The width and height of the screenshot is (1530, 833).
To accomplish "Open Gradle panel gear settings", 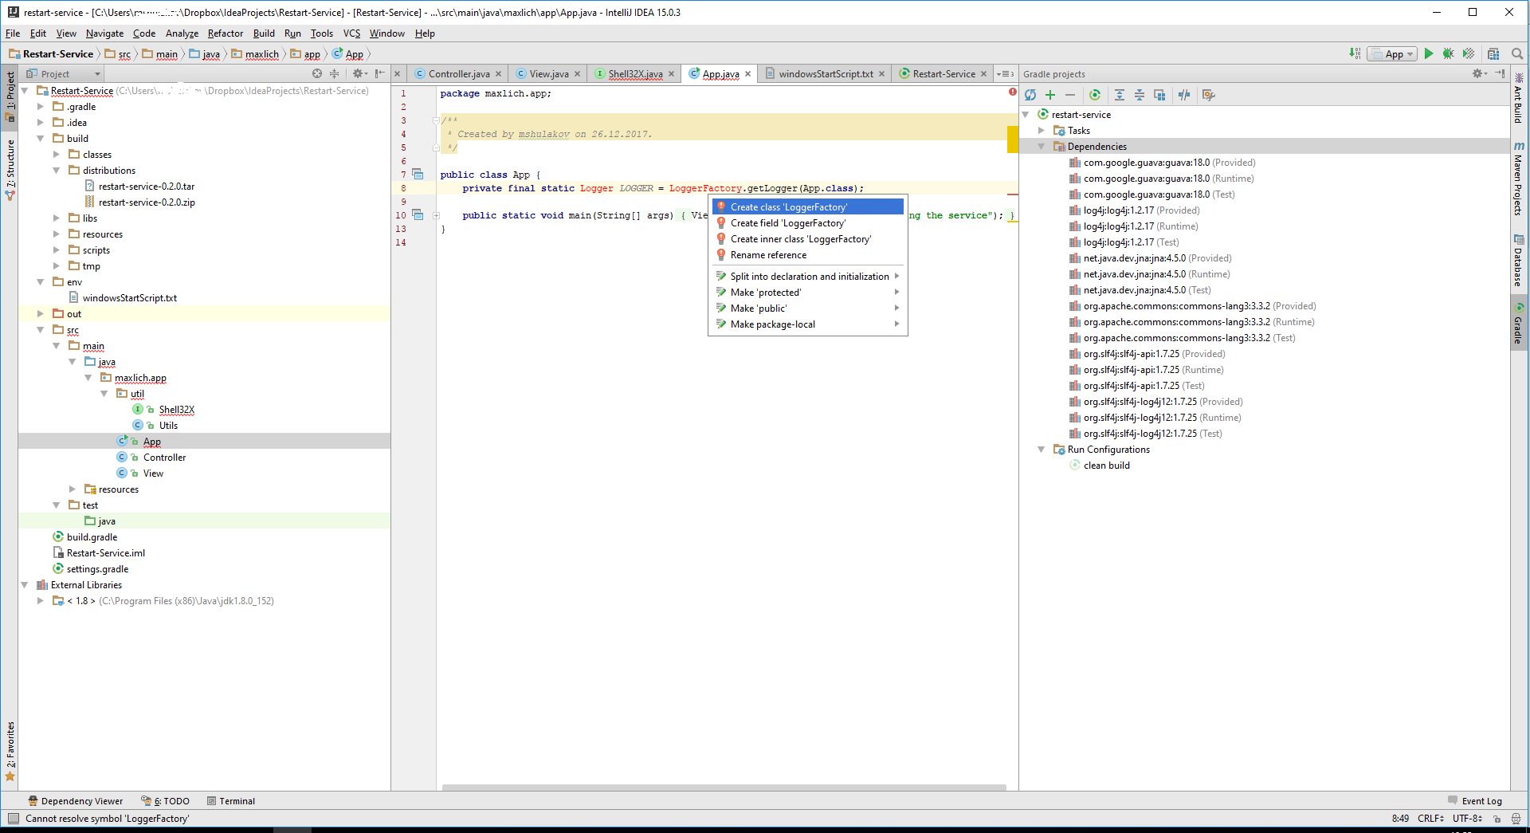I will tap(1479, 73).
